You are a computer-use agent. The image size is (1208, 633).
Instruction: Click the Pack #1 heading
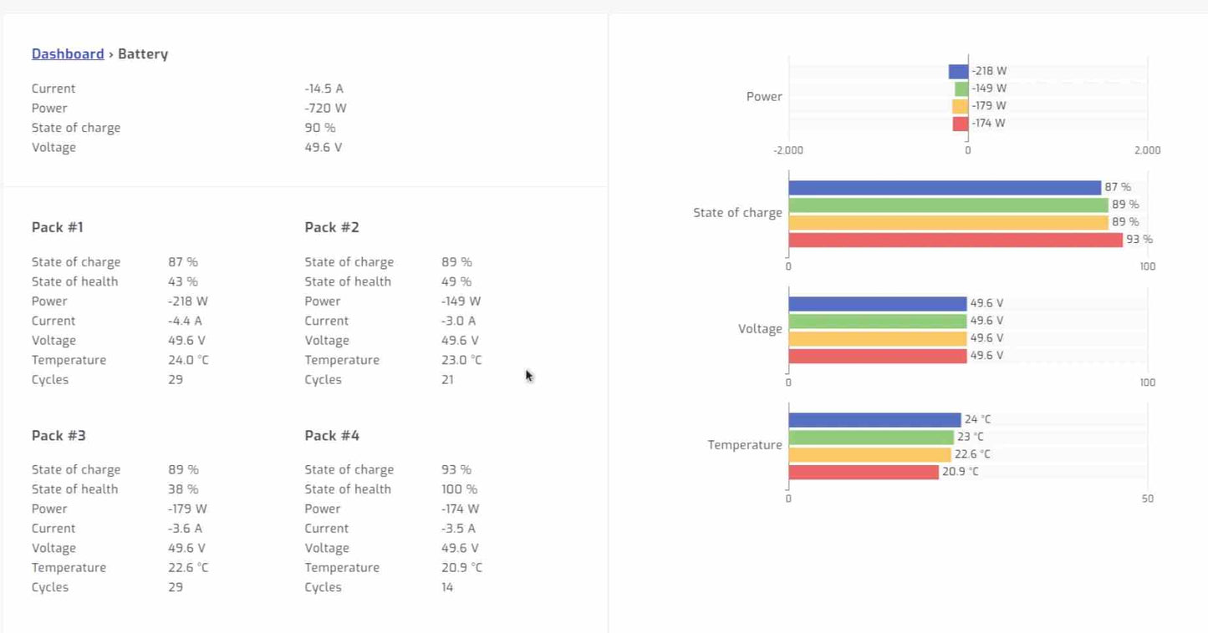[58, 227]
